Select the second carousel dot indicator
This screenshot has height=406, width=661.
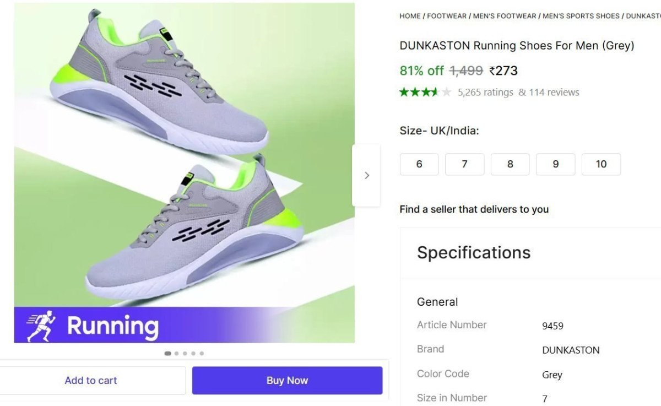tap(176, 354)
